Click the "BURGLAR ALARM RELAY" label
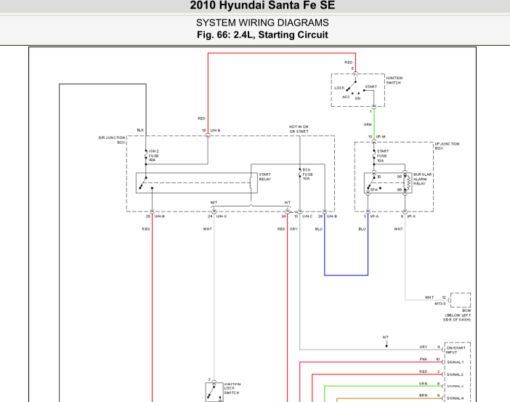The width and height of the screenshot is (510, 402). [x=422, y=179]
